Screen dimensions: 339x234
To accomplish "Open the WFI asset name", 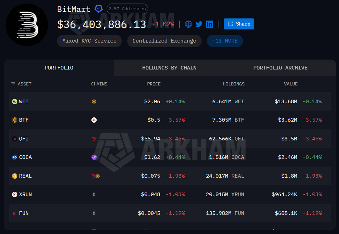I will [x=24, y=101].
